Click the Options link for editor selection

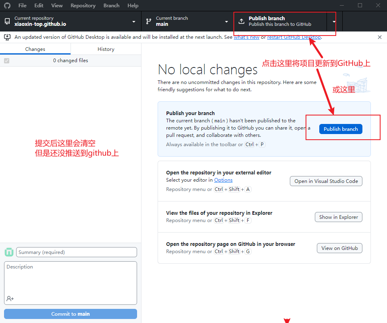point(223,180)
